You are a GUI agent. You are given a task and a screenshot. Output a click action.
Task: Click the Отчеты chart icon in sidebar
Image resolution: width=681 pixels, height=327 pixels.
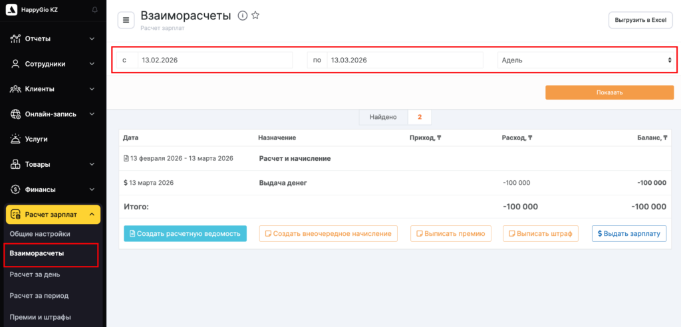pos(15,39)
